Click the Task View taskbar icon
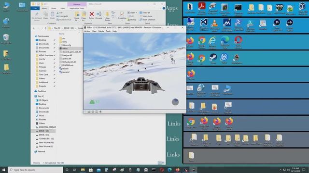Screen dimensions: 309x173 (75, 170)
